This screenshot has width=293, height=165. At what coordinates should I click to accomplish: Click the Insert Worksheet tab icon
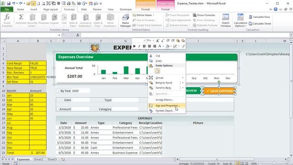click(63, 159)
